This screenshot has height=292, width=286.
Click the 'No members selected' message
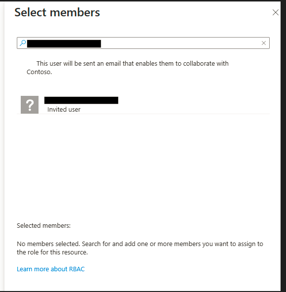click(140, 248)
